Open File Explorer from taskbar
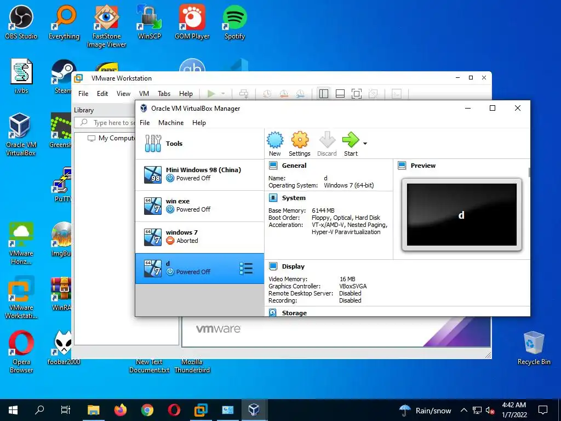Viewport: 561px width, 421px height. pyautogui.click(x=93, y=410)
